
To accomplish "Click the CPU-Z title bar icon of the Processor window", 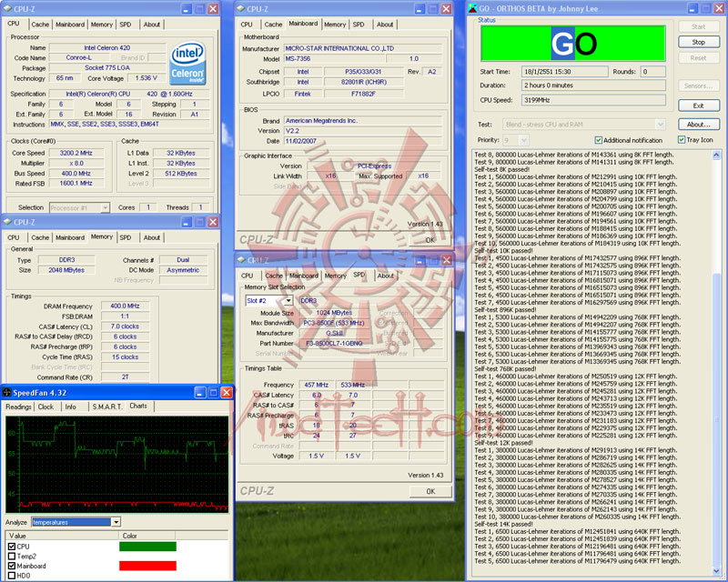I will (x=7, y=9).
